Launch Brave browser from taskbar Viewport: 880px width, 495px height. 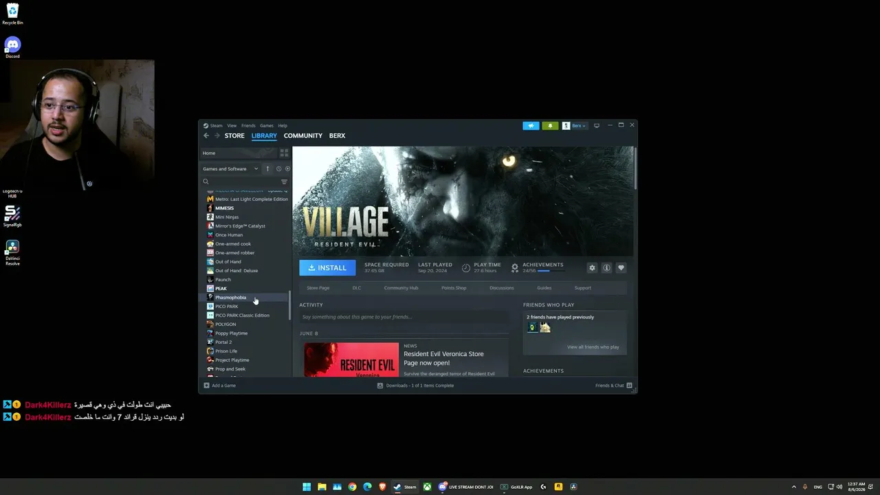point(382,487)
